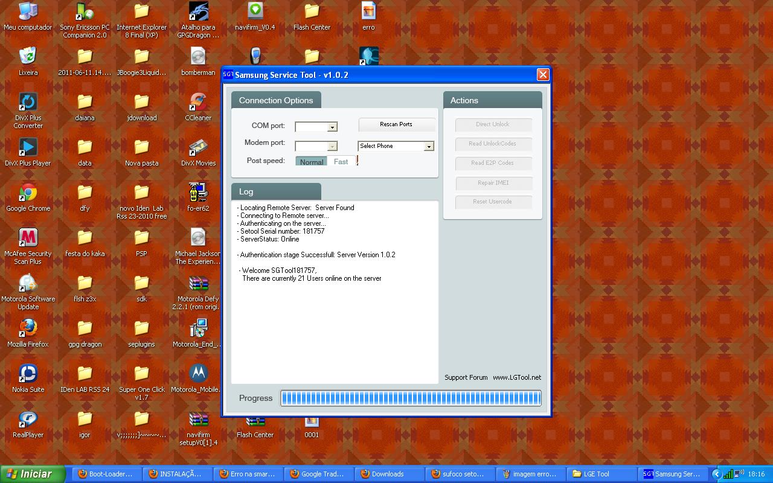Open the PSP folder
The image size is (773, 483).
tap(141, 243)
